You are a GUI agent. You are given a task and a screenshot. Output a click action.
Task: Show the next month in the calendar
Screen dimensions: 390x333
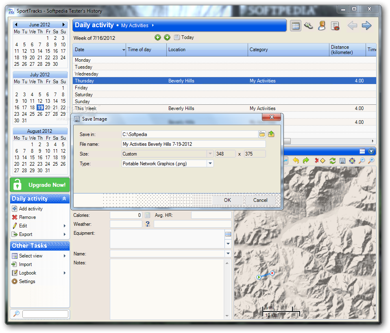[64, 24]
